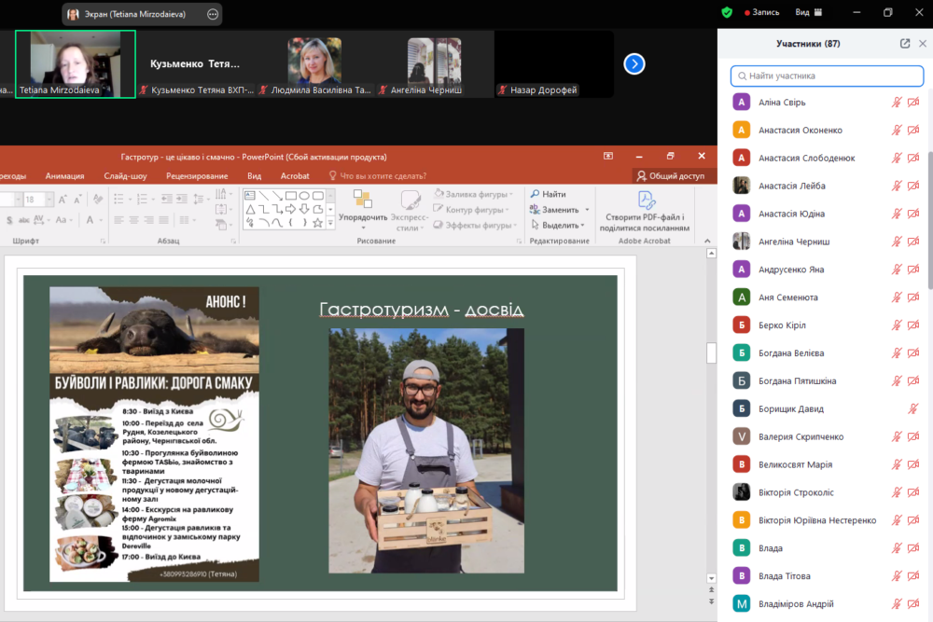Open Упорядочить arrange dropdown
933x622 pixels.
363,211
